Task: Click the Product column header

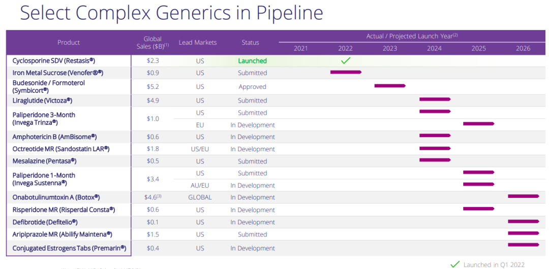Action: [x=69, y=42]
